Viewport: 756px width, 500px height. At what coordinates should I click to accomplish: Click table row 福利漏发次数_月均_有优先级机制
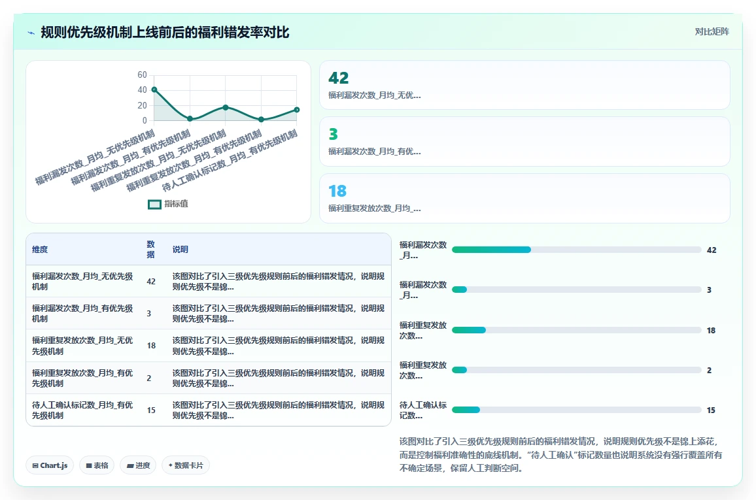[208, 314]
